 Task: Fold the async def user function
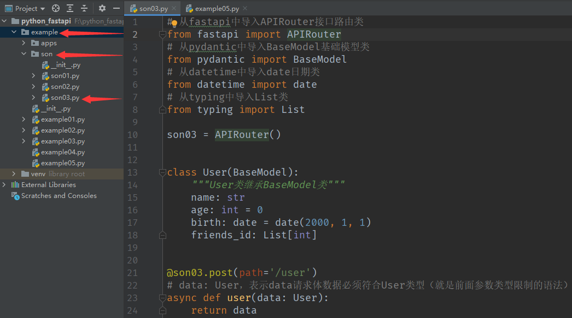[162, 298]
